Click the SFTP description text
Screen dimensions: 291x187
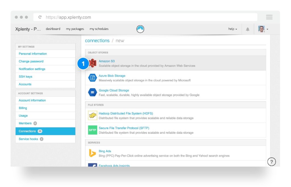[146, 133]
